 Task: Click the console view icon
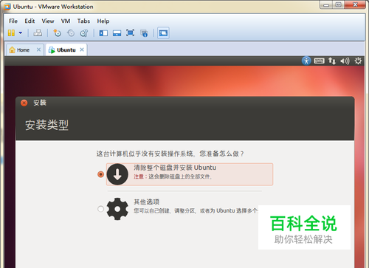[x=163, y=33]
